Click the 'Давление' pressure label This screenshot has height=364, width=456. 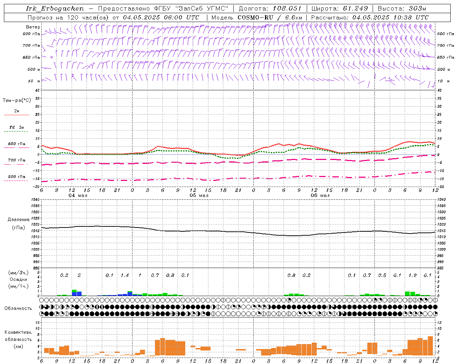pyautogui.click(x=19, y=220)
